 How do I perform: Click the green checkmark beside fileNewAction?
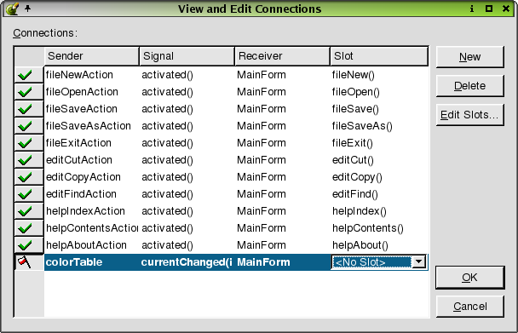click(25, 75)
